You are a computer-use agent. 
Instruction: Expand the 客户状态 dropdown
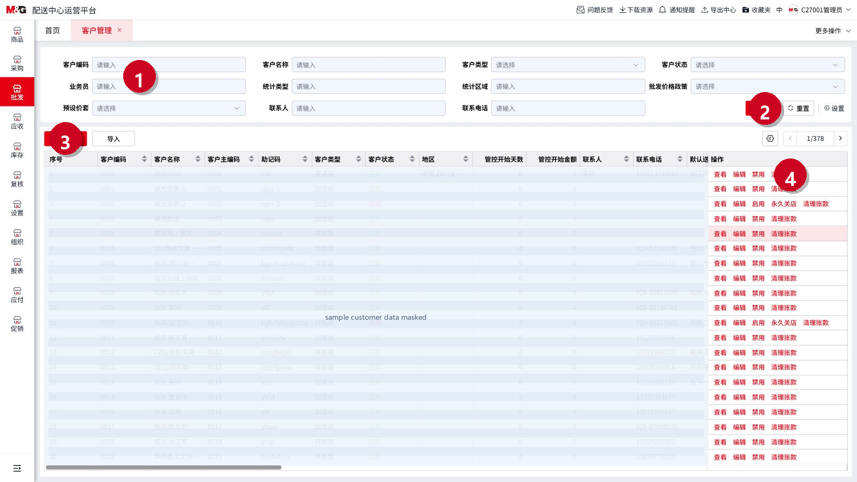tap(768, 65)
